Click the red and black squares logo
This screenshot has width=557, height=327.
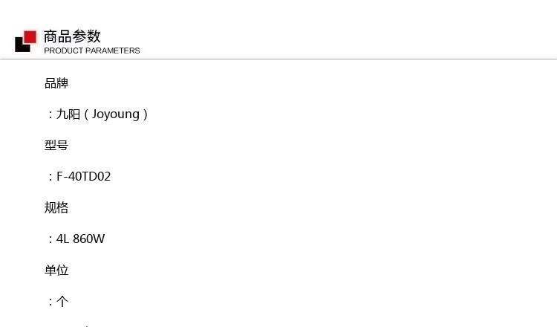(25, 41)
